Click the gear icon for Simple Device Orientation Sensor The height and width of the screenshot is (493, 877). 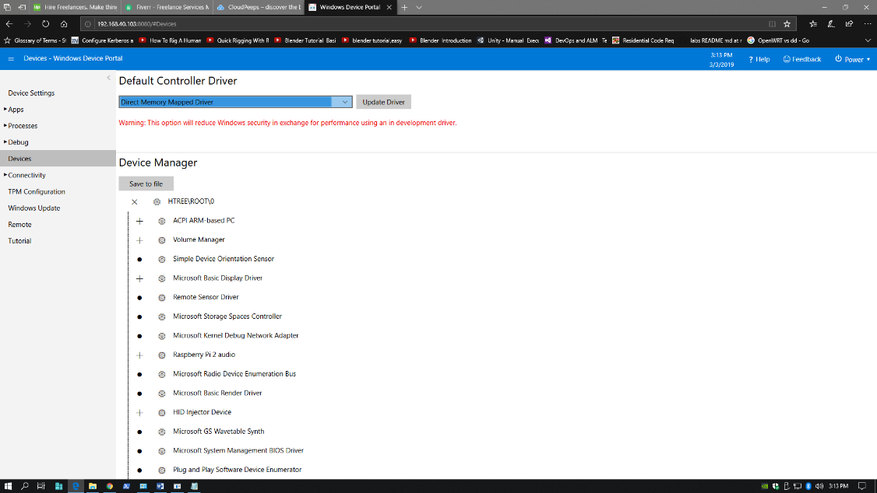point(162,260)
